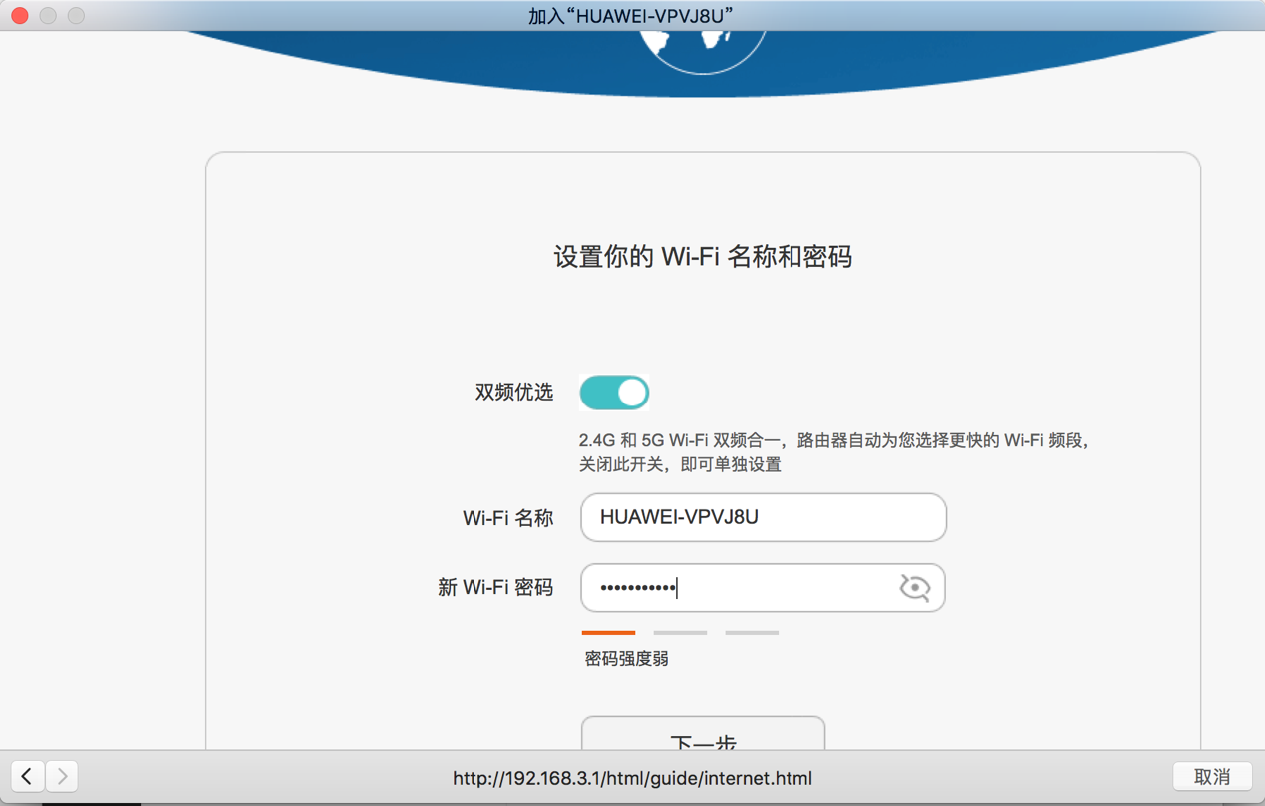Image resolution: width=1265 pixels, height=806 pixels.
Task: Close the window with the red button
Action: pos(20,16)
